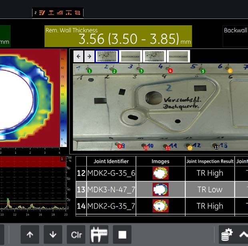This screenshot has height=246, width=248.
Task: Select the thickness gauge I-beam icon
Action: coord(51,13)
